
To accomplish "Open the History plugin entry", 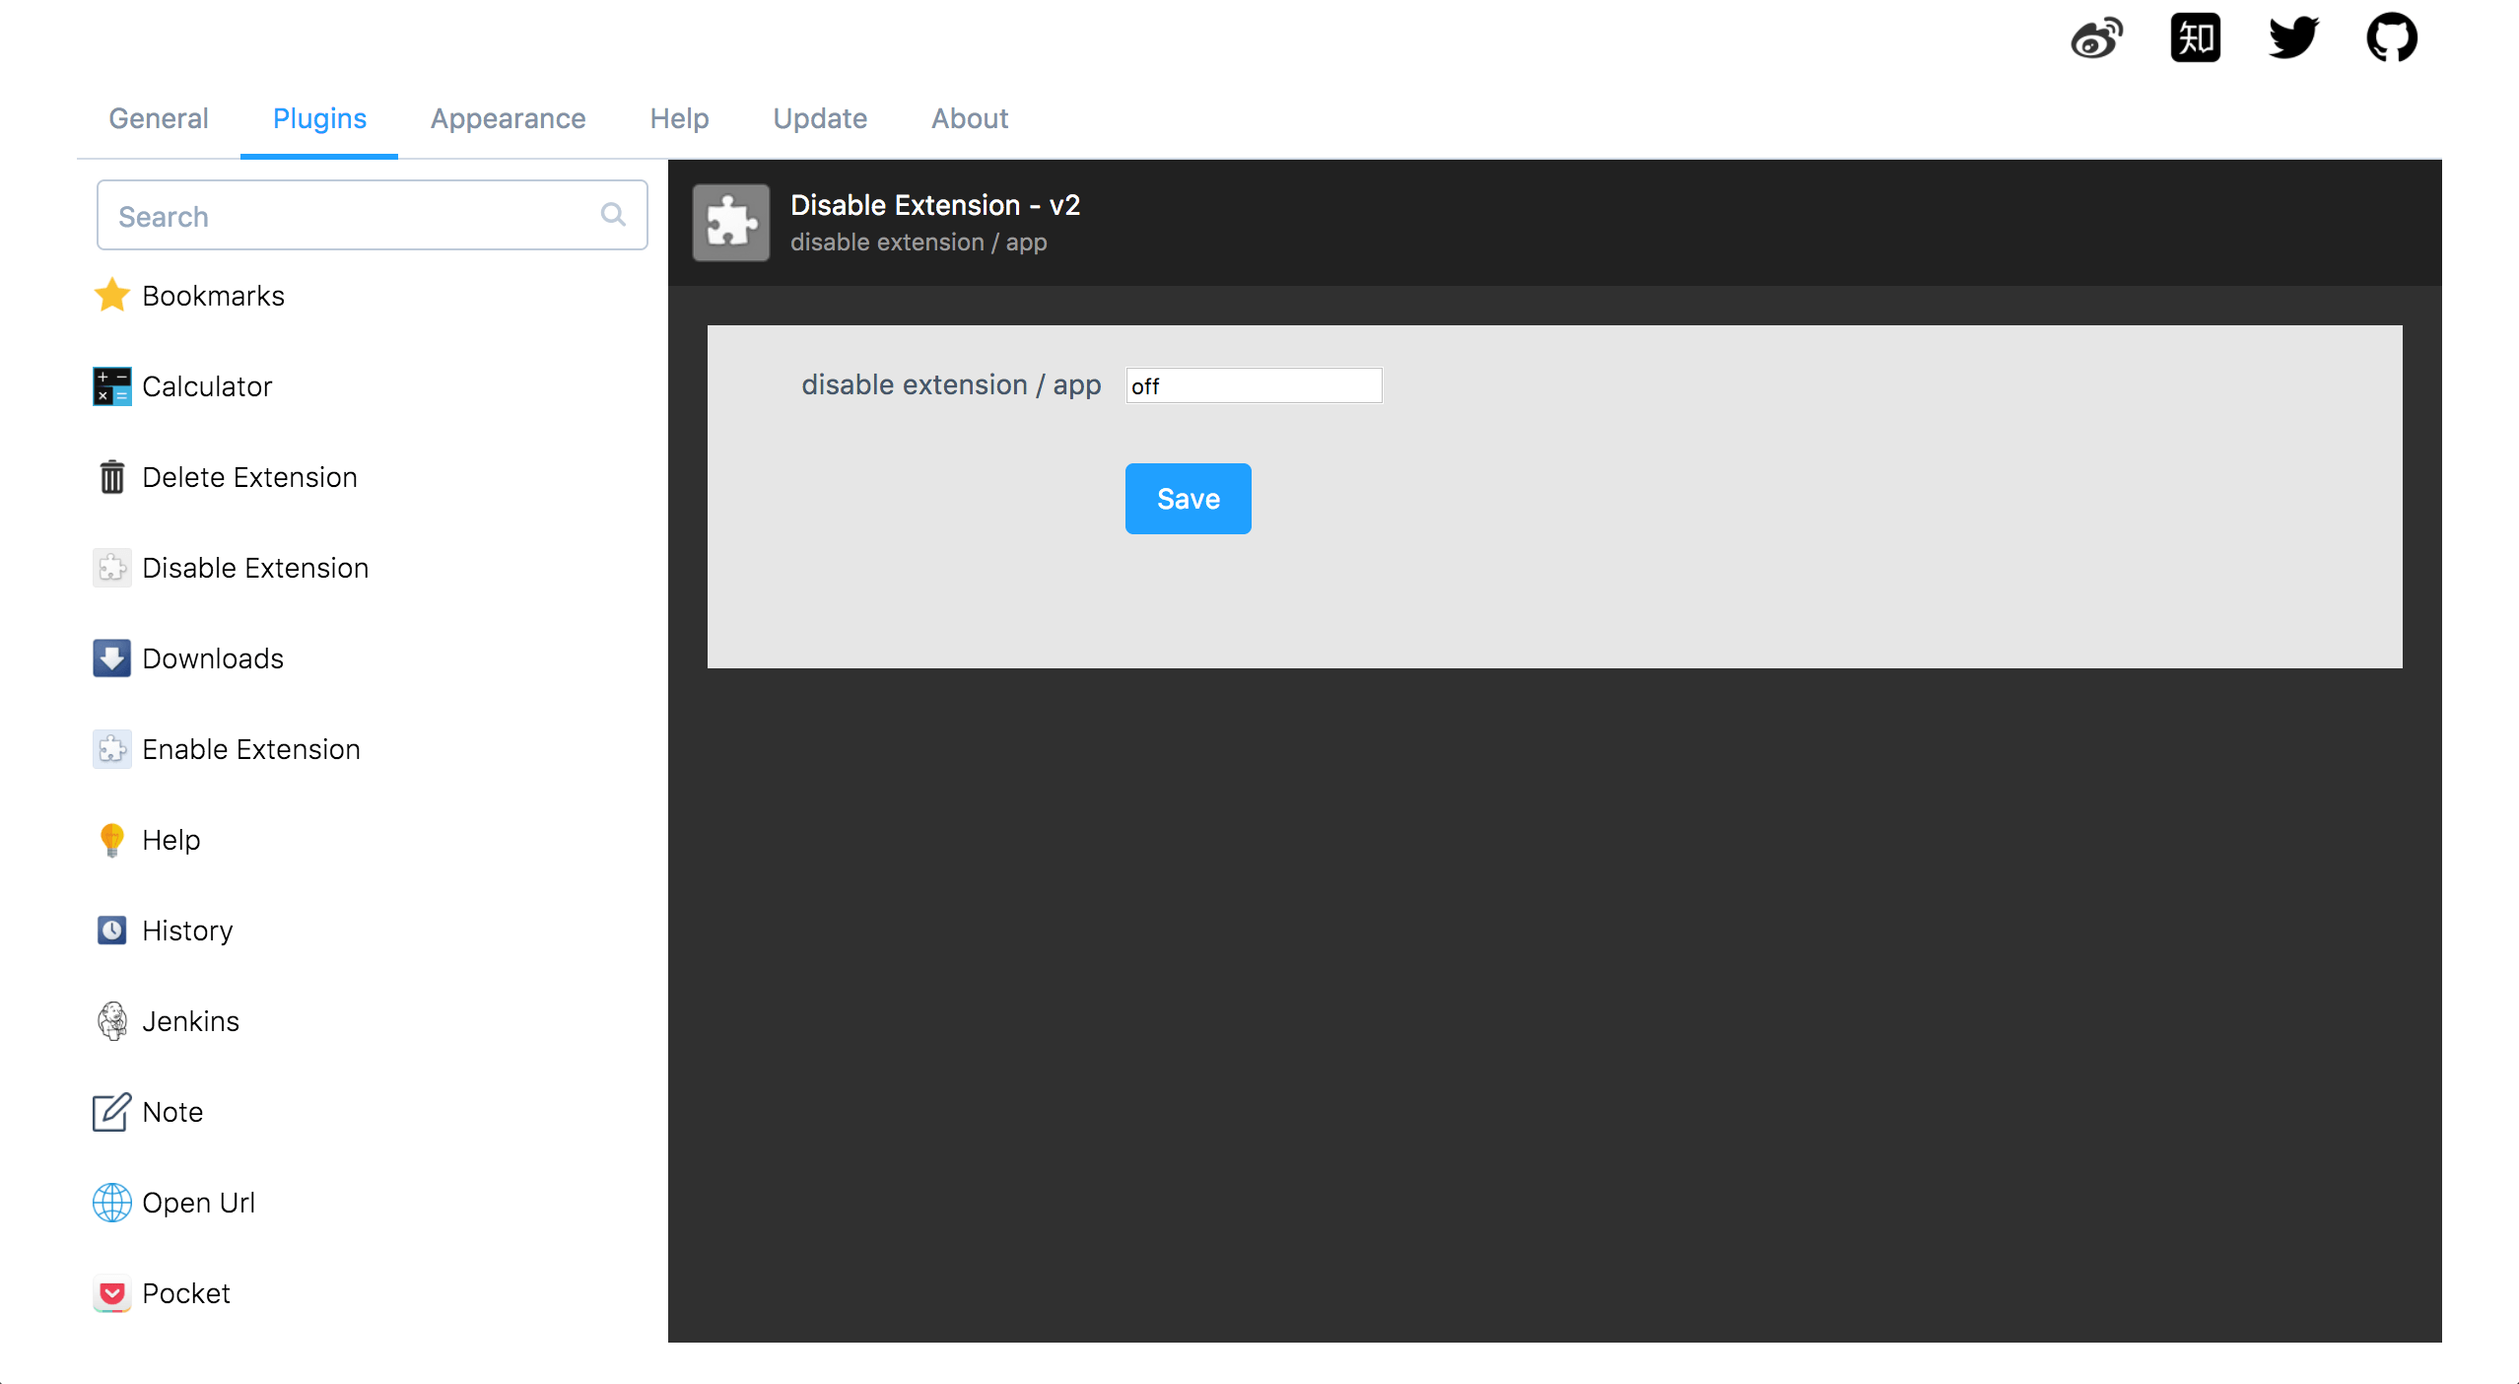I will click(x=187, y=931).
